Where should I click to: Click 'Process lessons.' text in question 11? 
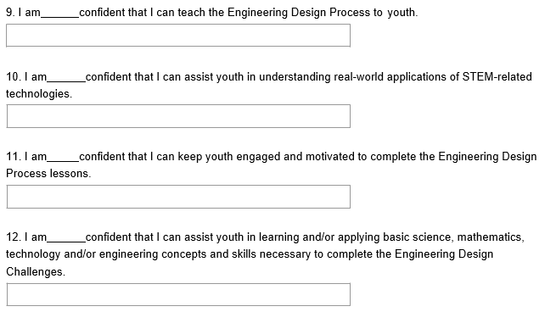48,173
